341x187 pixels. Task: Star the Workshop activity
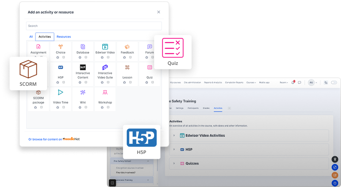(102, 107)
